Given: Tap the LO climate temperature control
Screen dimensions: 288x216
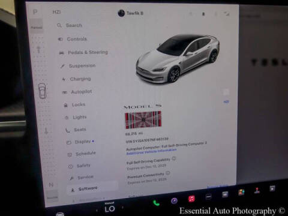Looking at the screenshot, I should [x=110, y=209].
